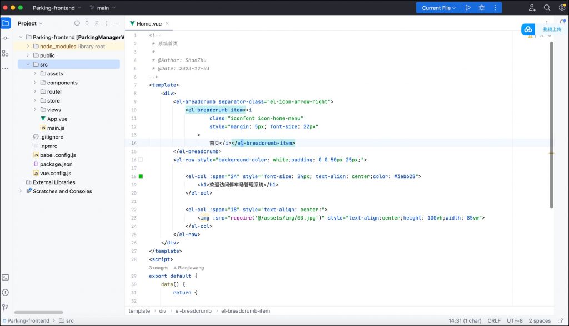Open the Commit tool window
Screen dimensions: 569x326
click(6, 38)
